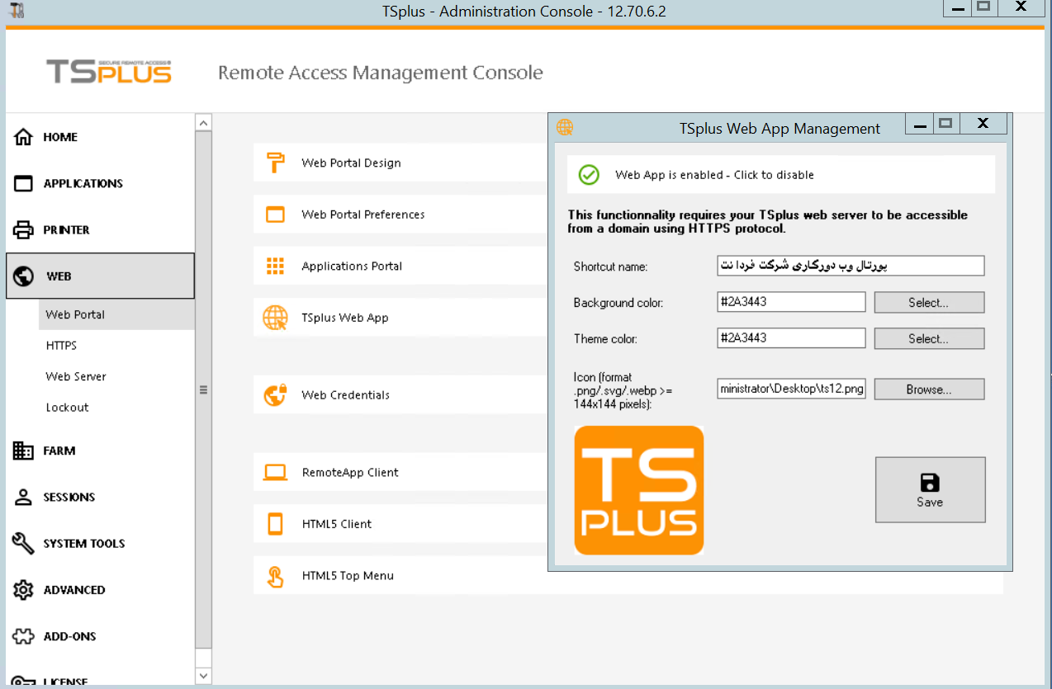Screen dimensions: 1052x689
Task: Open the System Tools section
Action: [83, 543]
